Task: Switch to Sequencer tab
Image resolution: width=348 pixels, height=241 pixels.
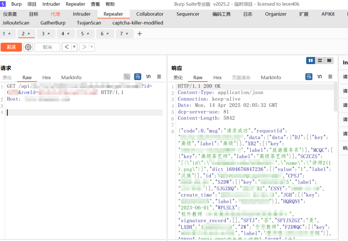Action: click(x=188, y=14)
